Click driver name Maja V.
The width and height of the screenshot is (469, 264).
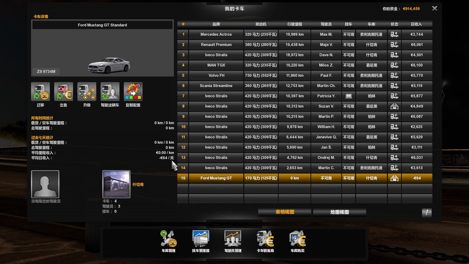coord(326,44)
